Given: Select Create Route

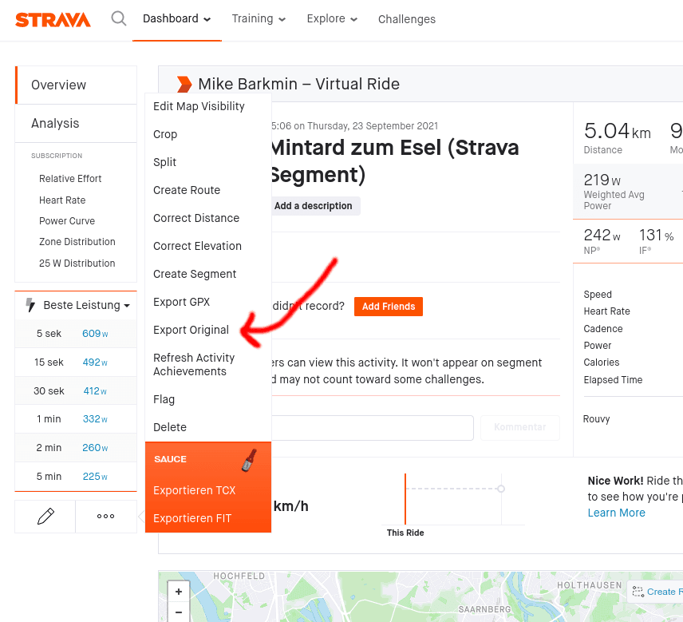Looking at the screenshot, I should click(187, 190).
